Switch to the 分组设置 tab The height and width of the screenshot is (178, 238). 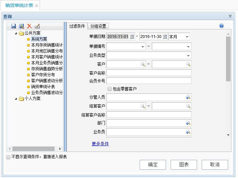click(98, 26)
